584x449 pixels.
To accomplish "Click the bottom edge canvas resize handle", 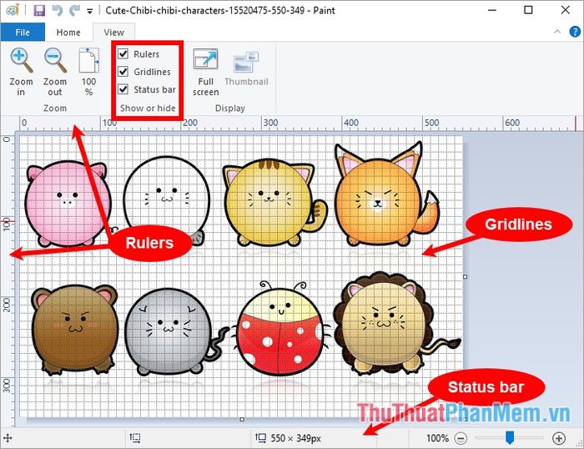I will tap(242, 420).
